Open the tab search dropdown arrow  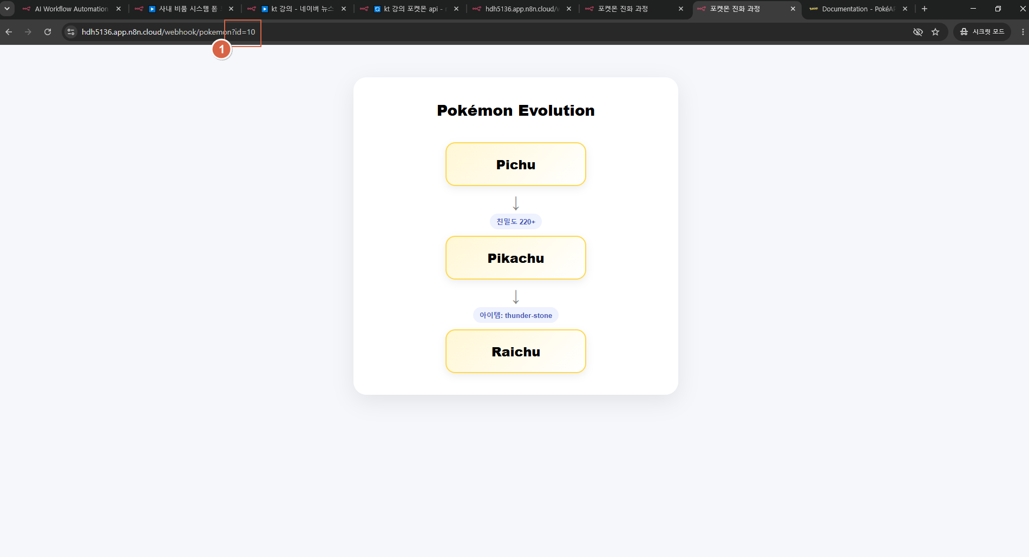[x=7, y=9]
